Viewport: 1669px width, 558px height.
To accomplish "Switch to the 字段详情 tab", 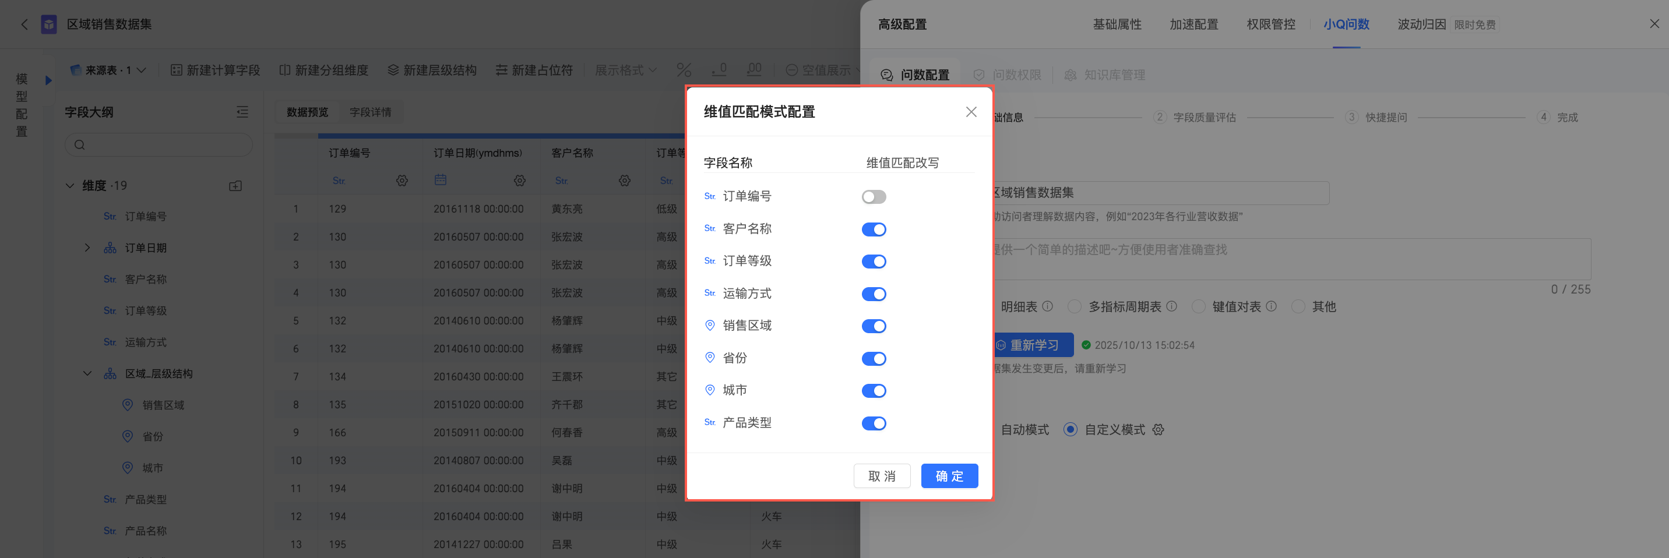I will point(371,112).
